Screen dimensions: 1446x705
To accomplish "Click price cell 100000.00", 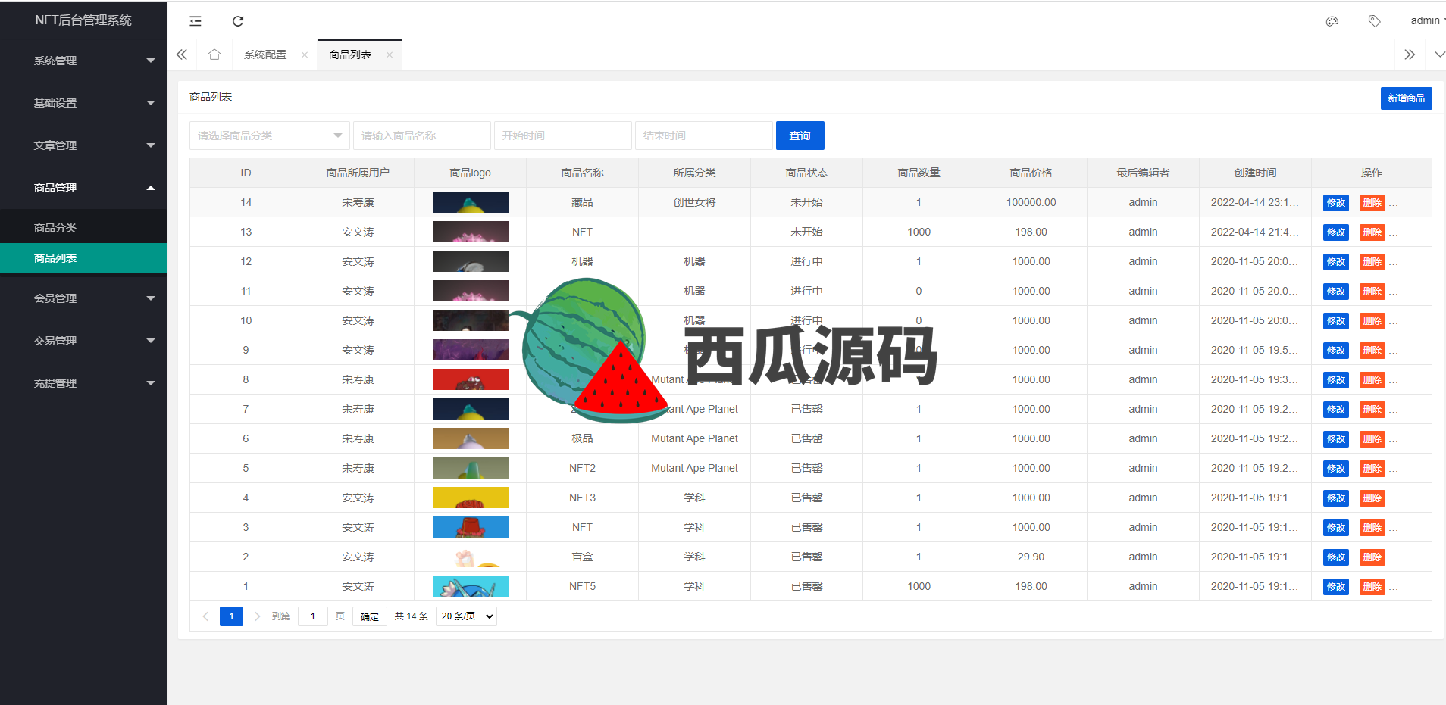I will click(x=1031, y=202).
